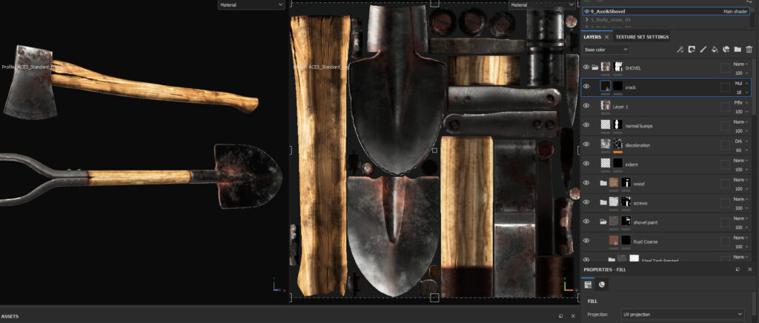Delete layer with trash icon
759x323 pixels.
pyautogui.click(x=749, y=50)
